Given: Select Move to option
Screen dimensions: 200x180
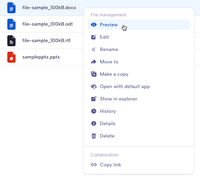Looking at the screenshot, I should pos(139,62).
